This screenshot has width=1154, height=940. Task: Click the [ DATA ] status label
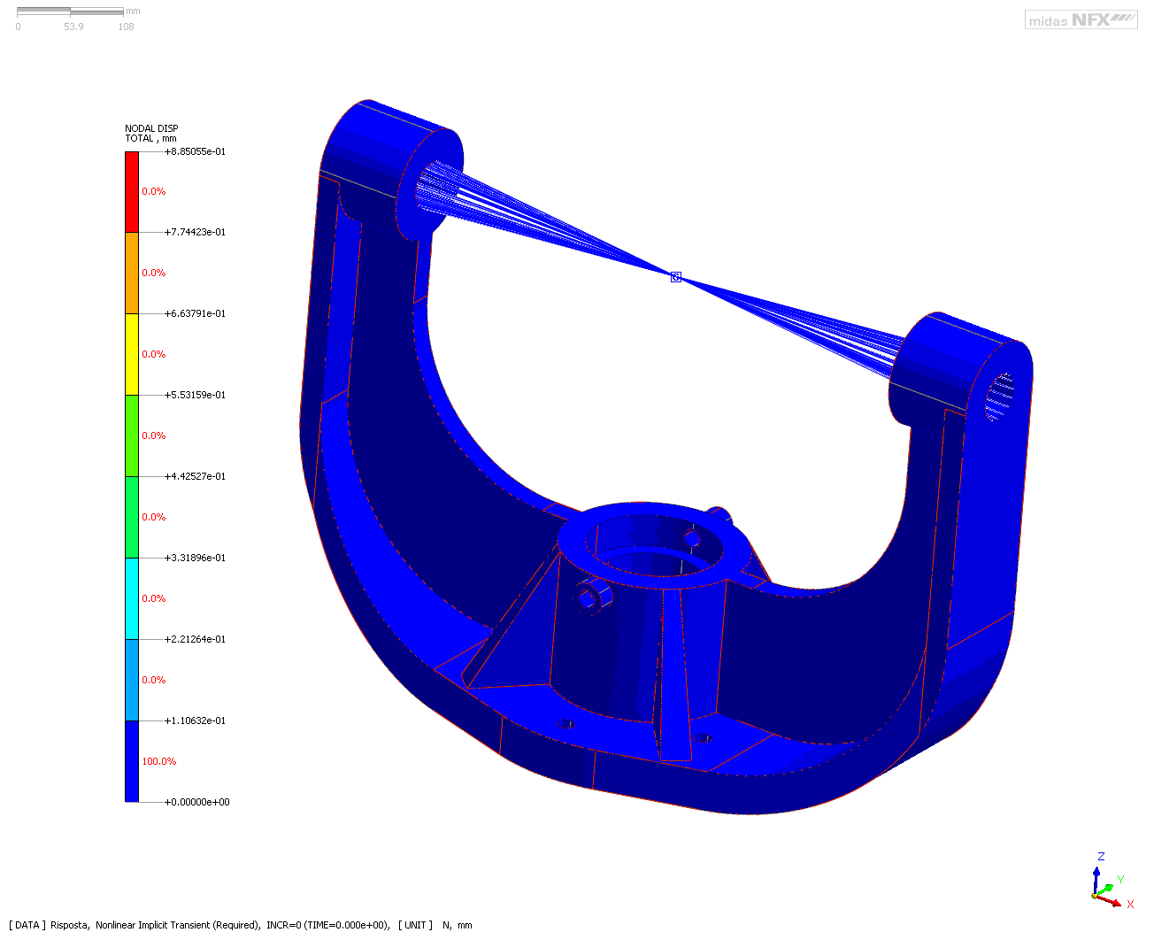(27, 925)
